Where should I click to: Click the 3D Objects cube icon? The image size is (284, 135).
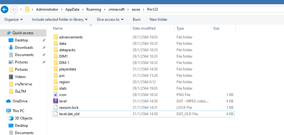point(11,118)
